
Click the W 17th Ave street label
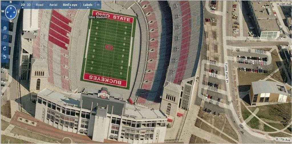[x=283, y=139]
